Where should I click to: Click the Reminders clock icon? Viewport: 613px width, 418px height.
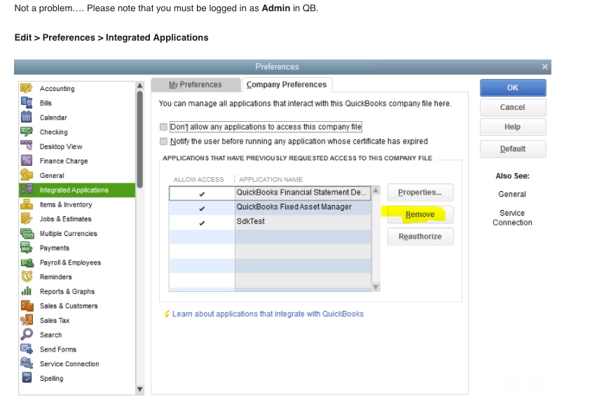pyautogui.click(x=27, y=277)
